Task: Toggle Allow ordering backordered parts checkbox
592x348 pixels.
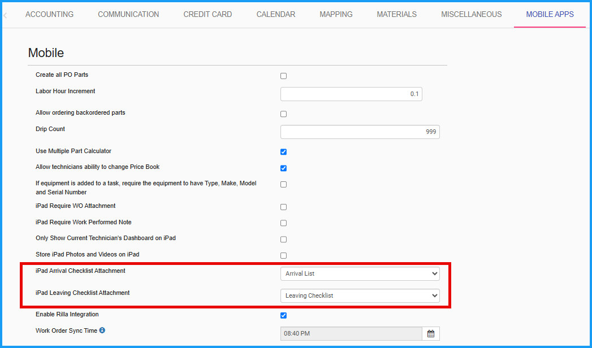Action: pos(283,114)
